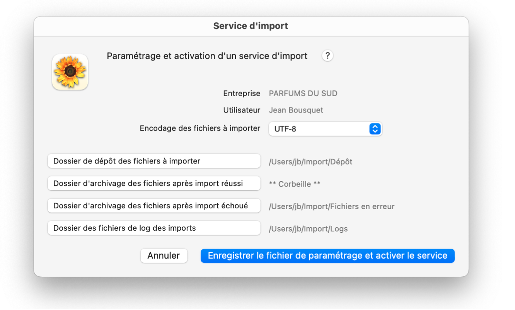Click the Entreprise field label

pos(242,94)
